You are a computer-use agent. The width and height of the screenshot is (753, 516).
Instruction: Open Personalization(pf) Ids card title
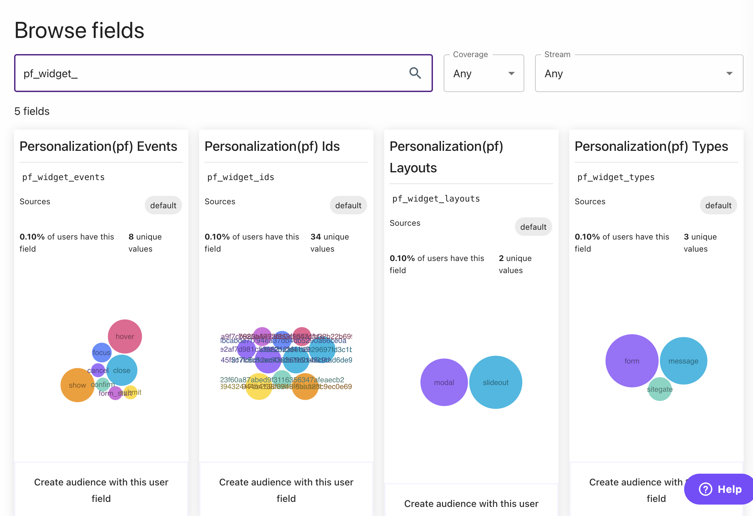(272, 146)
